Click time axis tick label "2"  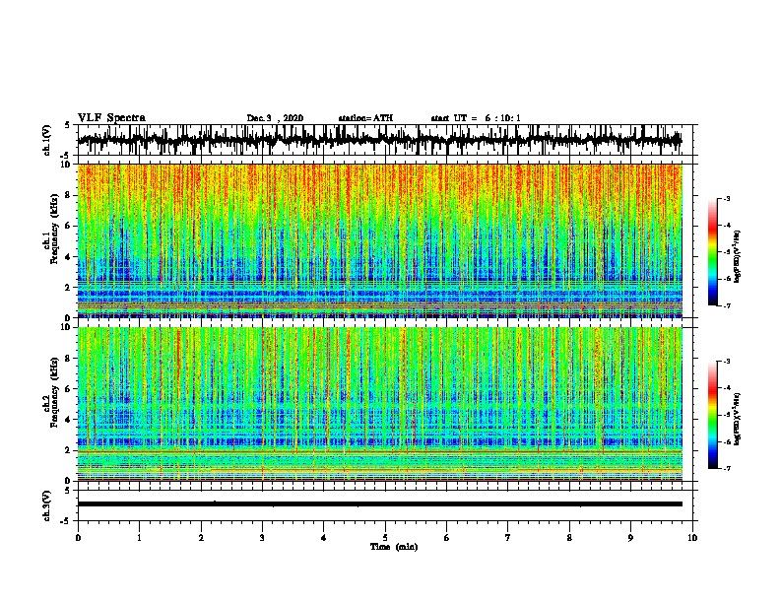click(x=201, y=538)
